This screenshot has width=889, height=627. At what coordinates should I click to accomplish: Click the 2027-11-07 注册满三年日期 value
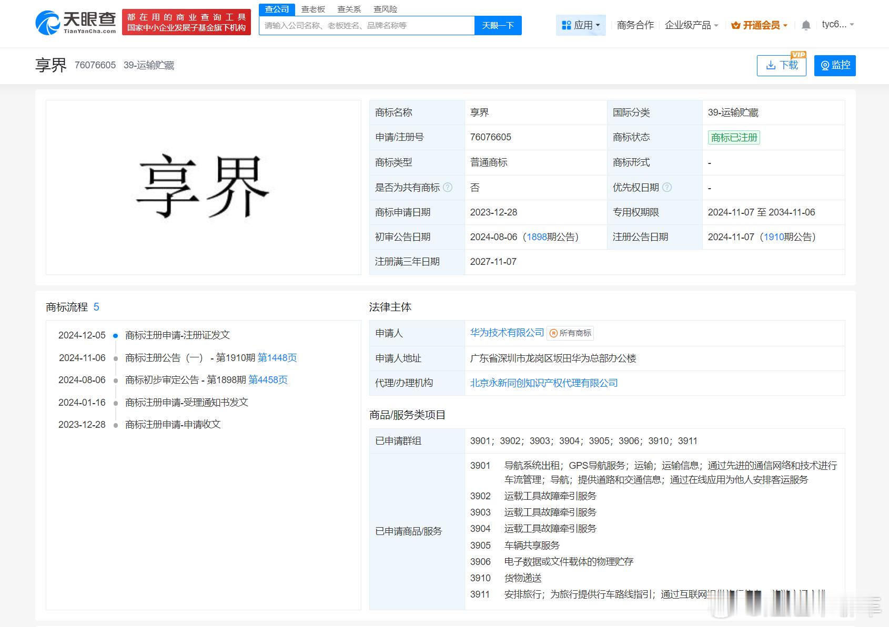(x=493, y=262)
